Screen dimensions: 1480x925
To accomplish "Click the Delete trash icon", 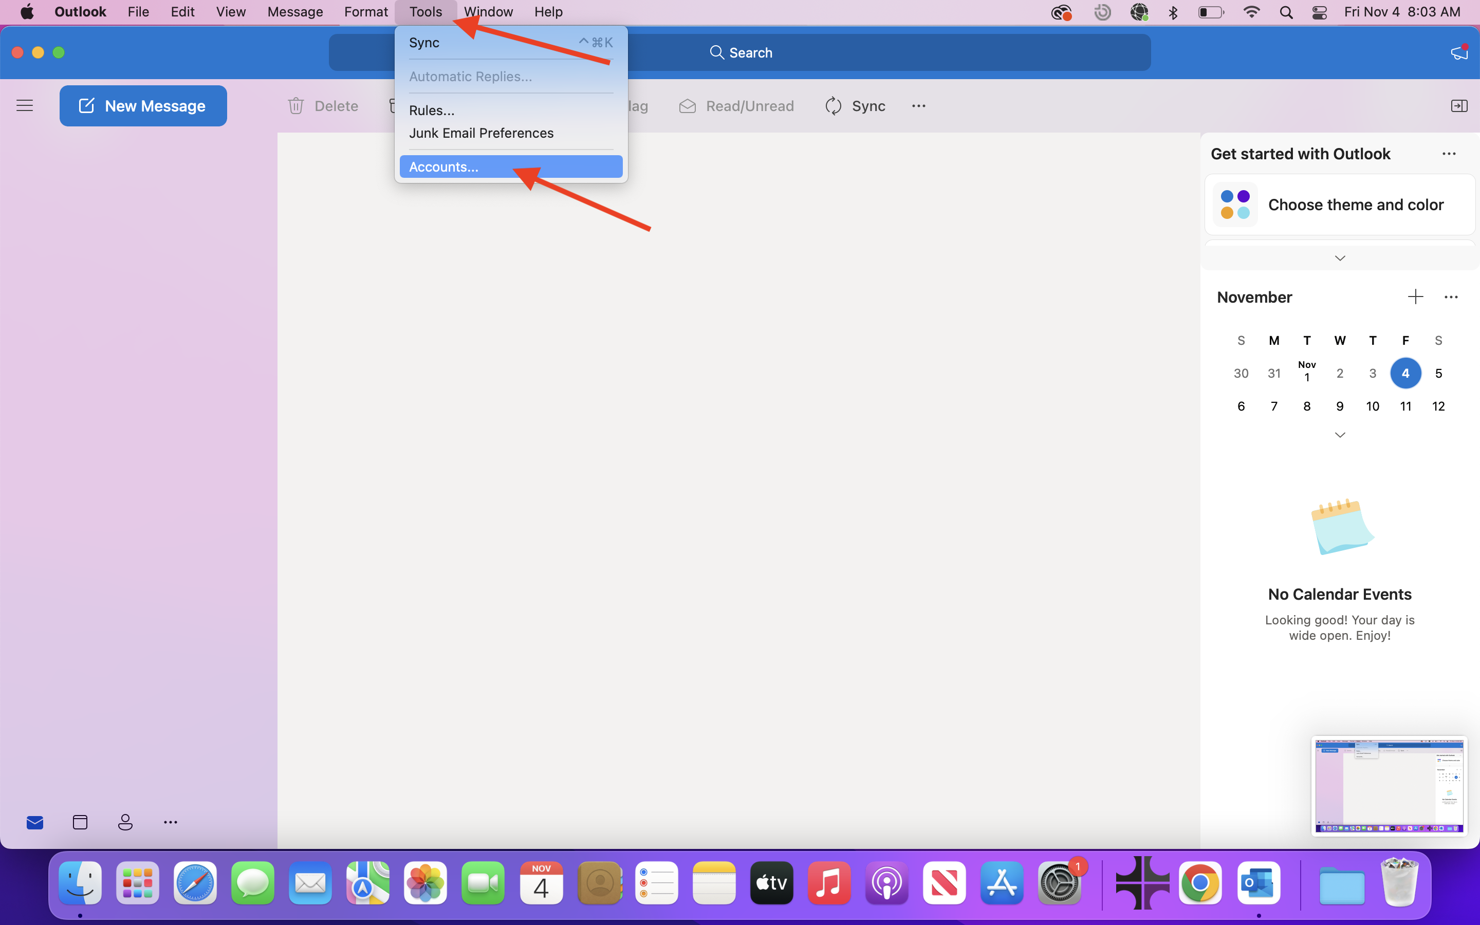I will pyautogui.click(x=296, y=106).
